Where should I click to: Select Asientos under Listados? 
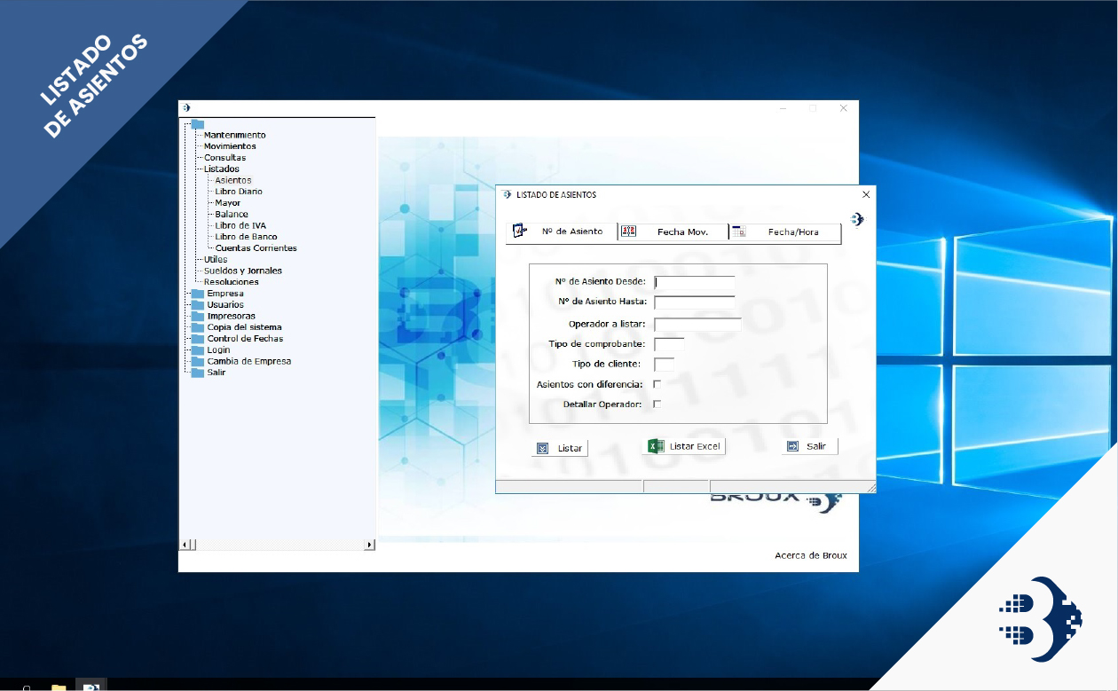point(232,180)
